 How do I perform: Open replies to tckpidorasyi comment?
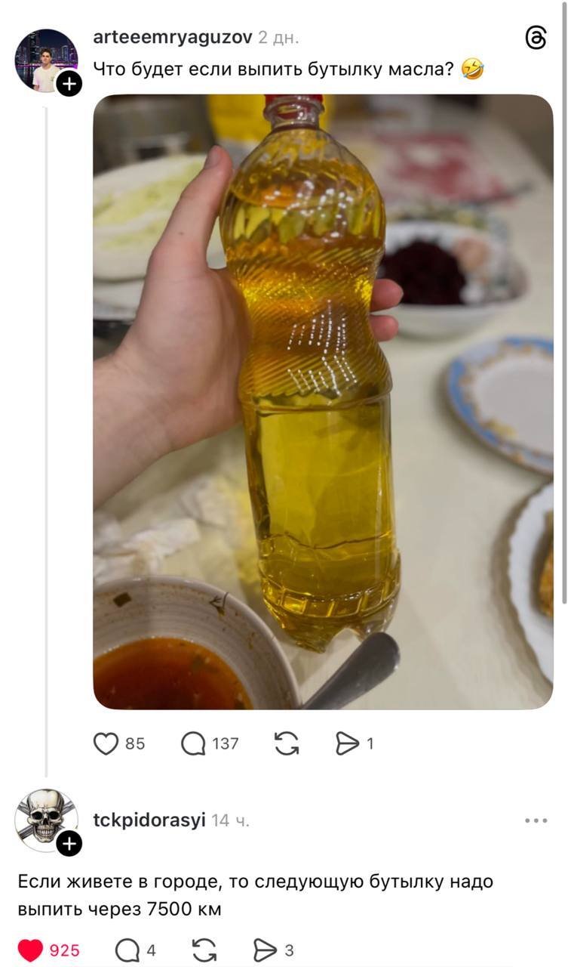127,950
